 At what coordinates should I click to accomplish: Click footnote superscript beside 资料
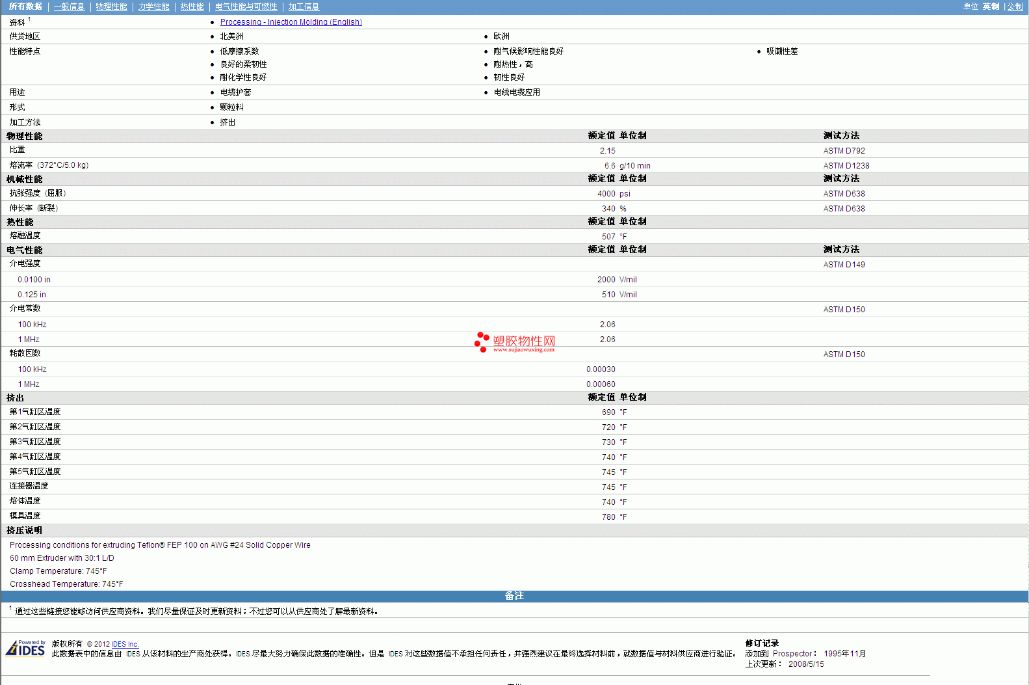(x=29, y=20)
